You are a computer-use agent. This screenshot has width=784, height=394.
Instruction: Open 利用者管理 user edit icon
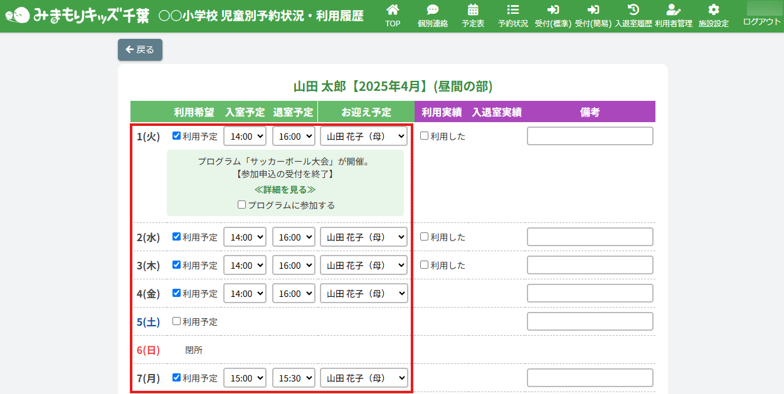[674, 11]
